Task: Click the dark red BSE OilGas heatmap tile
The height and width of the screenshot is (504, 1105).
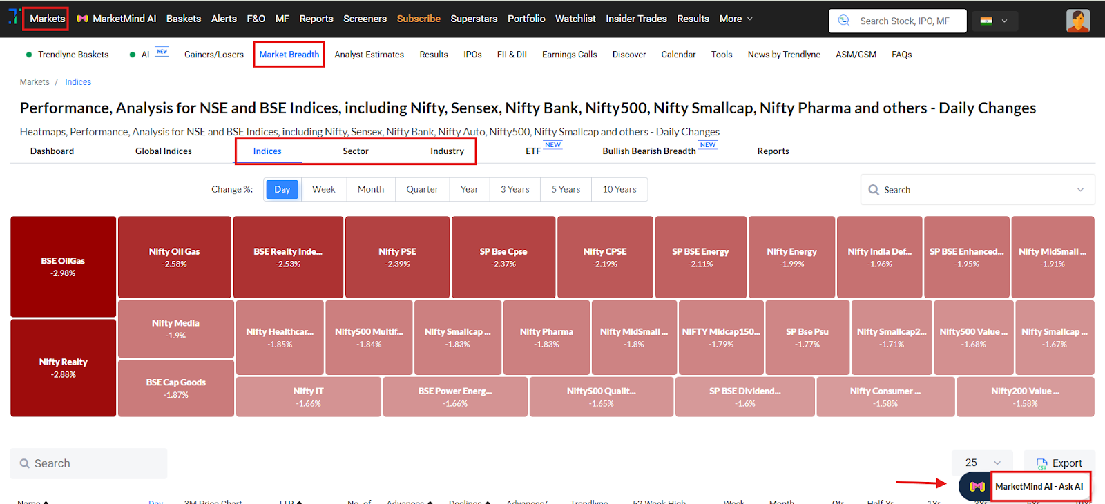Action: [x=63, y=266]
